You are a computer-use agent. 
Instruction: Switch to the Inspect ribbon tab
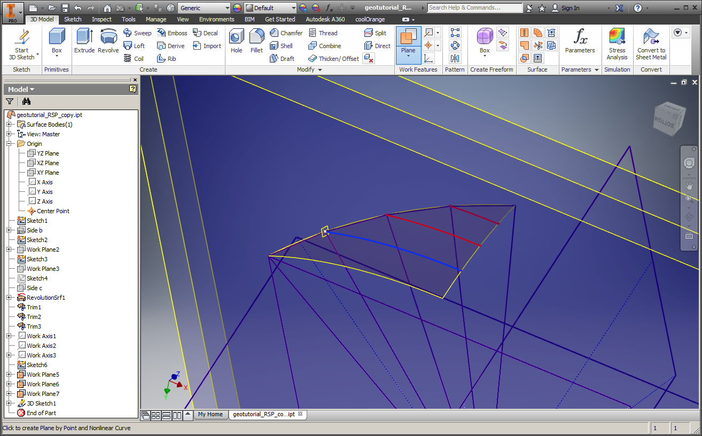(x=102, y=19)
